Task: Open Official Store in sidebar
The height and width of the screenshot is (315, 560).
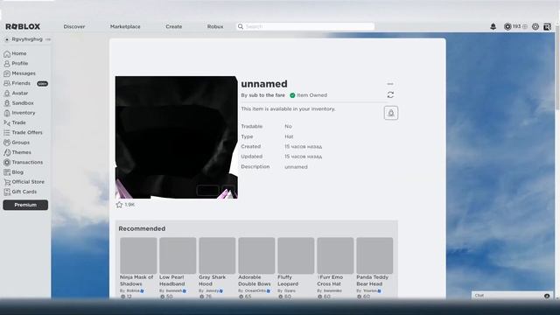Action: (x=24, y=182)
